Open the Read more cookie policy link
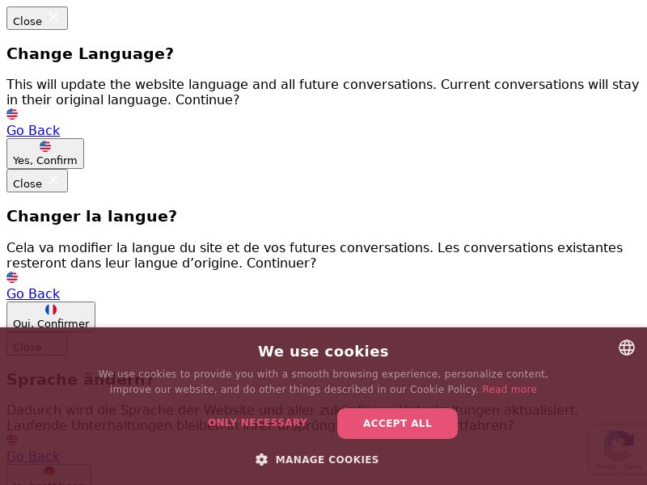Viewport: 647px width, 485px height. (510, 390)
